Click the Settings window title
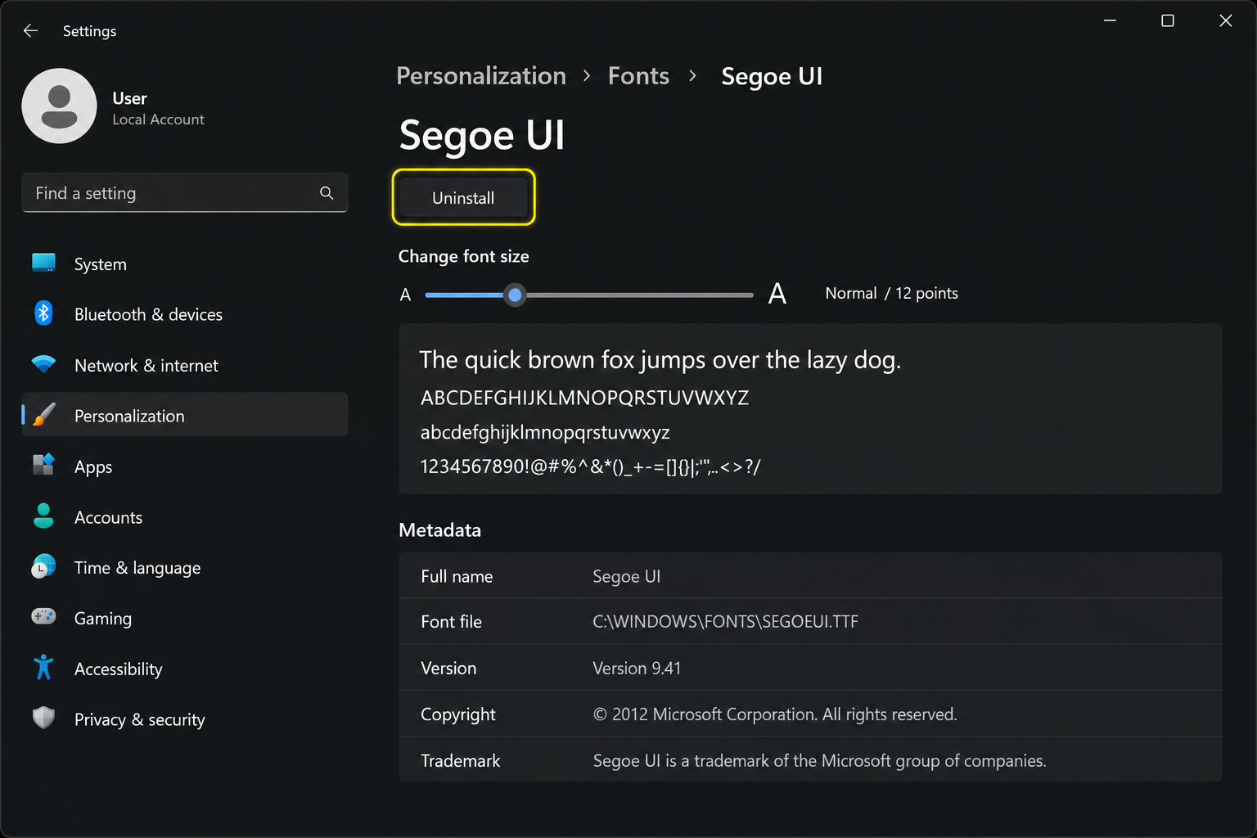 pos(89,31)
